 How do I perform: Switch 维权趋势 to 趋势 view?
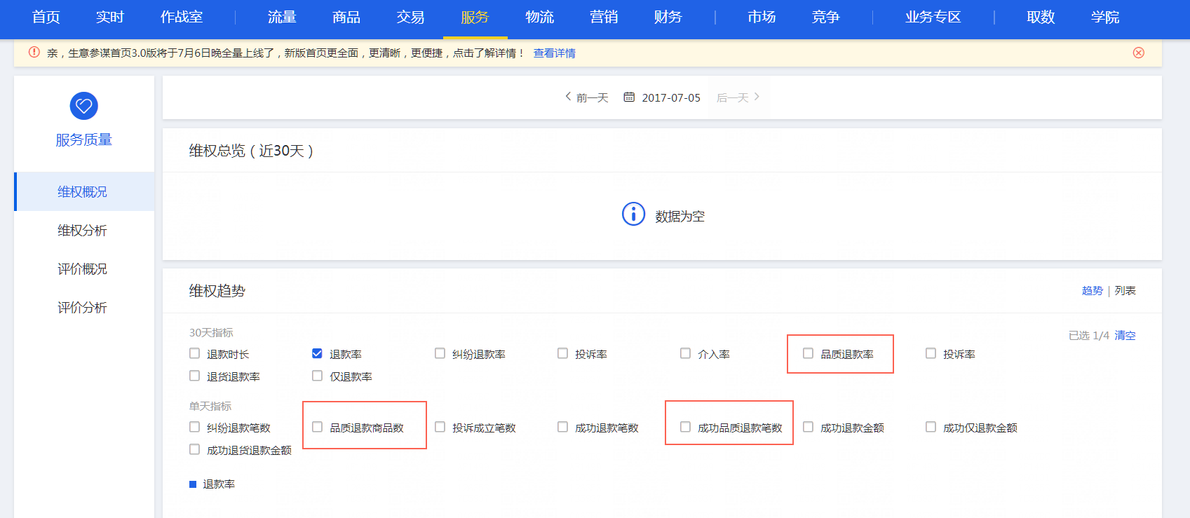pyautogui.click(x=1092, y=290)
